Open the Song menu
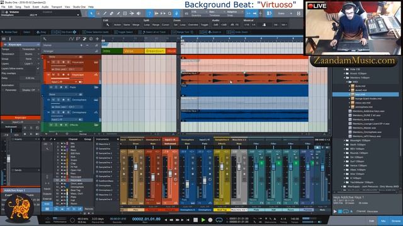The image size is (403, 226). [18, 7]
